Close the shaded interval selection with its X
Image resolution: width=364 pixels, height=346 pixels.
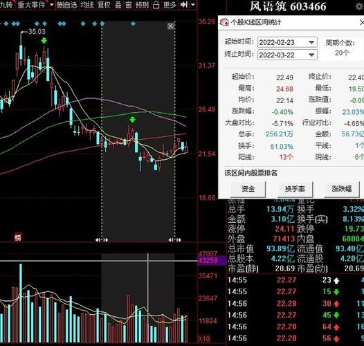click(171, 26)
